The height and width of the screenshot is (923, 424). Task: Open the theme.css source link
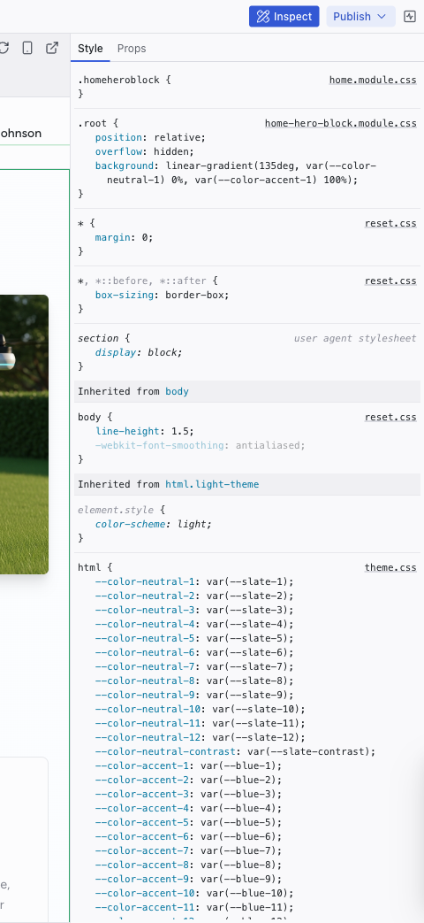tap(390, 568)
